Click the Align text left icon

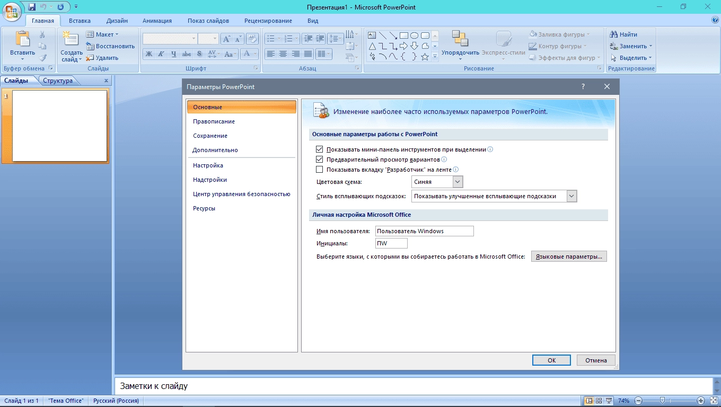point(270,54)
